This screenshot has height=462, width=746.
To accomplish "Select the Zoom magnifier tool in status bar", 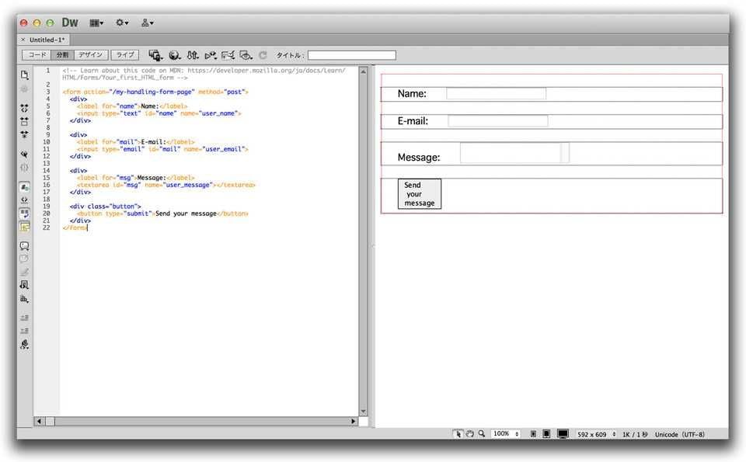I will (482, 434).
